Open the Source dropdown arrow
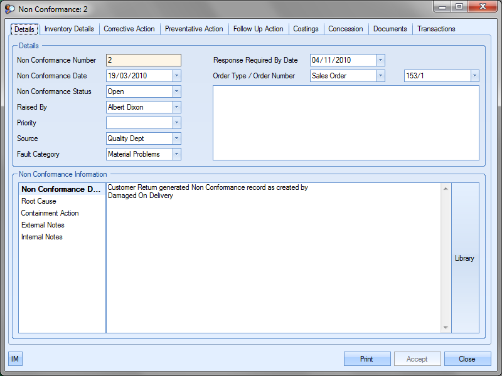The width and height of the screenshot is (502, 376). coord(176,138)
